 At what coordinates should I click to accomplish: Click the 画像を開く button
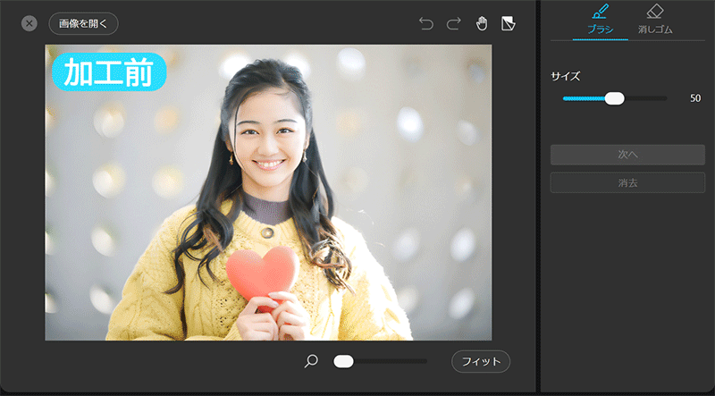click(x=83, y=23)
